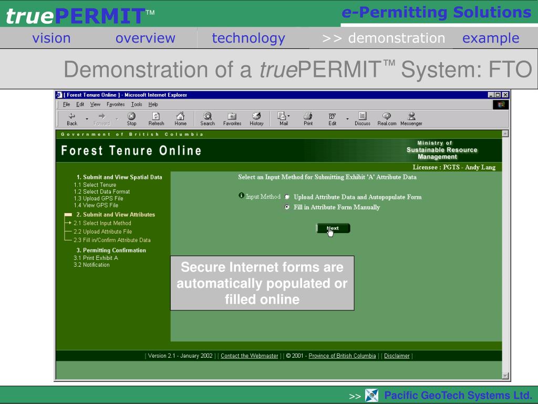538x404 pixels.
Task: Click 3. Permitting Confirmation heading
Action: [x=111, y=250]
